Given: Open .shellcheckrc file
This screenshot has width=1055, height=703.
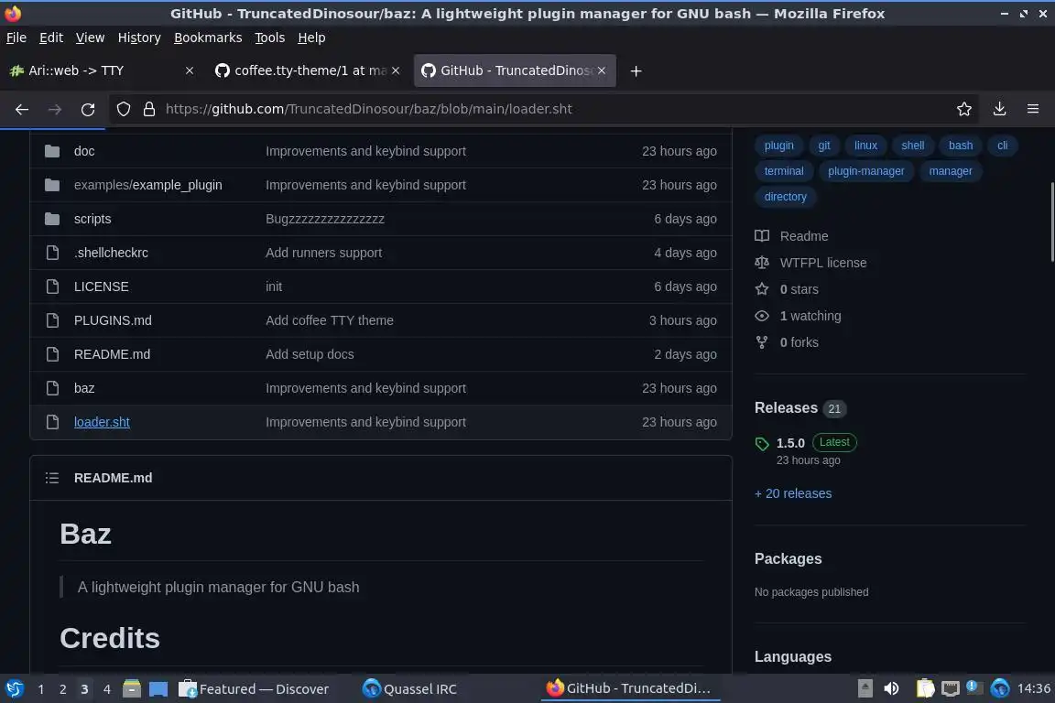Looking at the screenshot, I should 111,253.
